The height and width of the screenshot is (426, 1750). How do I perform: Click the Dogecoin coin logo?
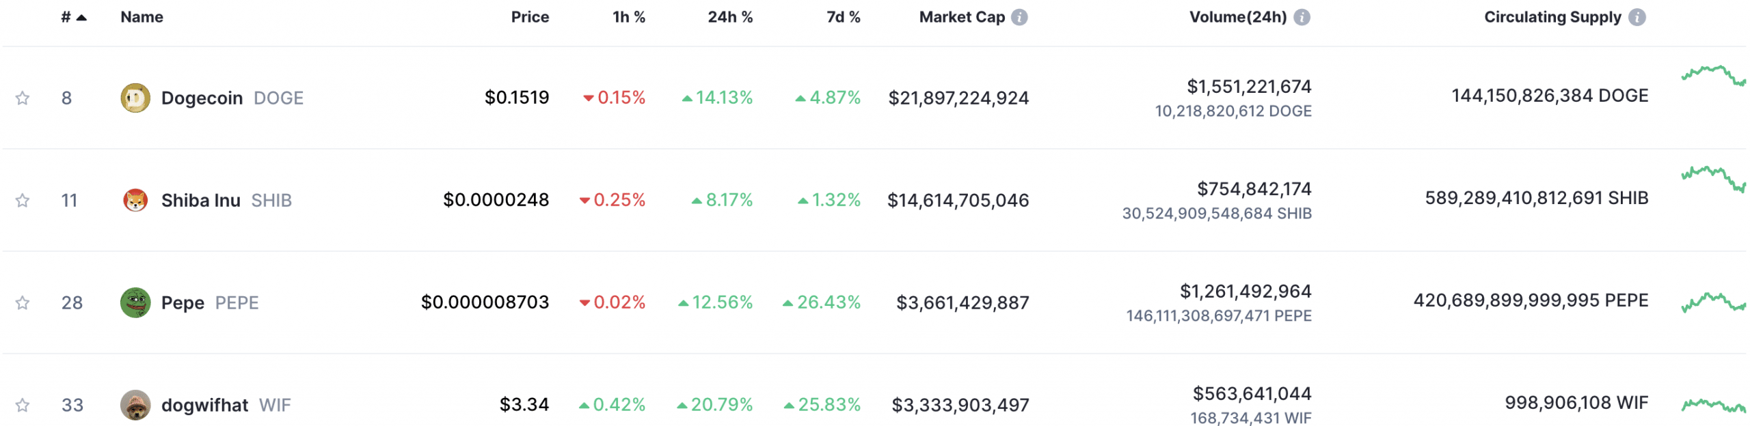tap(135, 98)
